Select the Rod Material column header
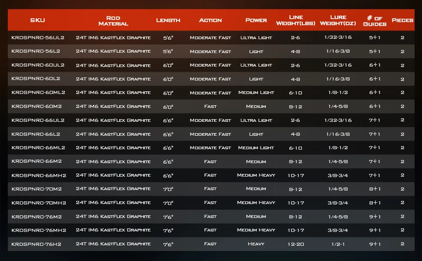The image size is (422, 261). (x=113, y=21)
